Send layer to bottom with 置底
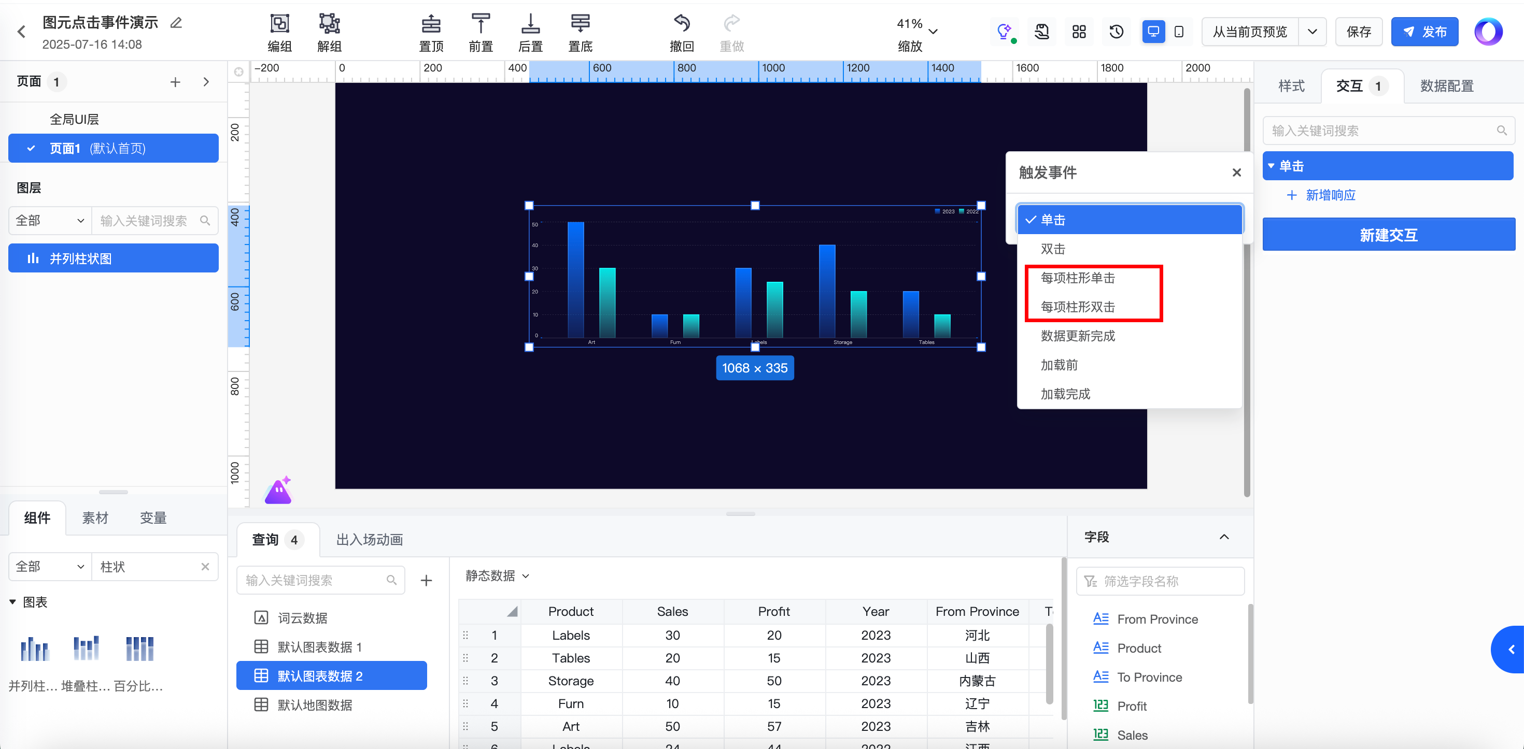This screenshot has width=1524, height=749. pos(580,24)
